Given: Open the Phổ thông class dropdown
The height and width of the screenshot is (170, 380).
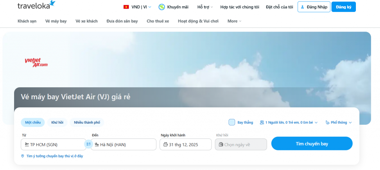Looking at the screenshot, I should tap(339, 122).
